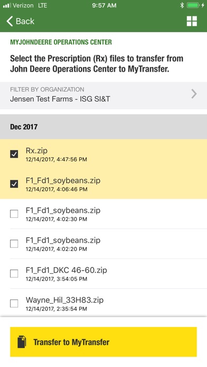Tap the Bluetooth status icon

(182, 5)
